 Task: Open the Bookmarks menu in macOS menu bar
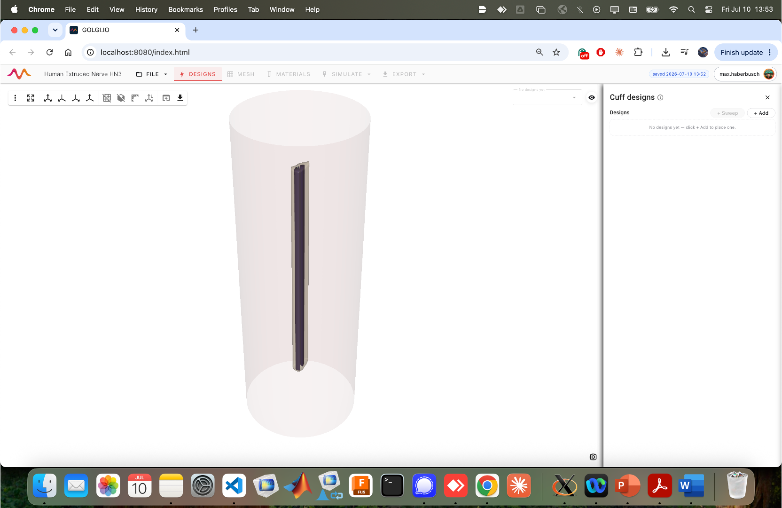tap(186, 9)
